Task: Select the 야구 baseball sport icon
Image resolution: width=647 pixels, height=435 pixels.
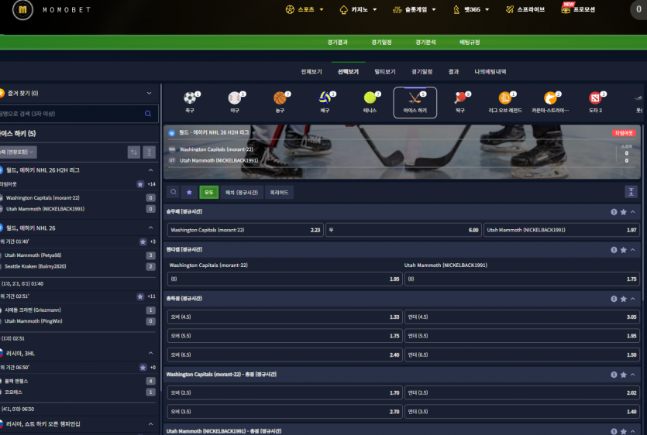Action: [x=235, y=102]
